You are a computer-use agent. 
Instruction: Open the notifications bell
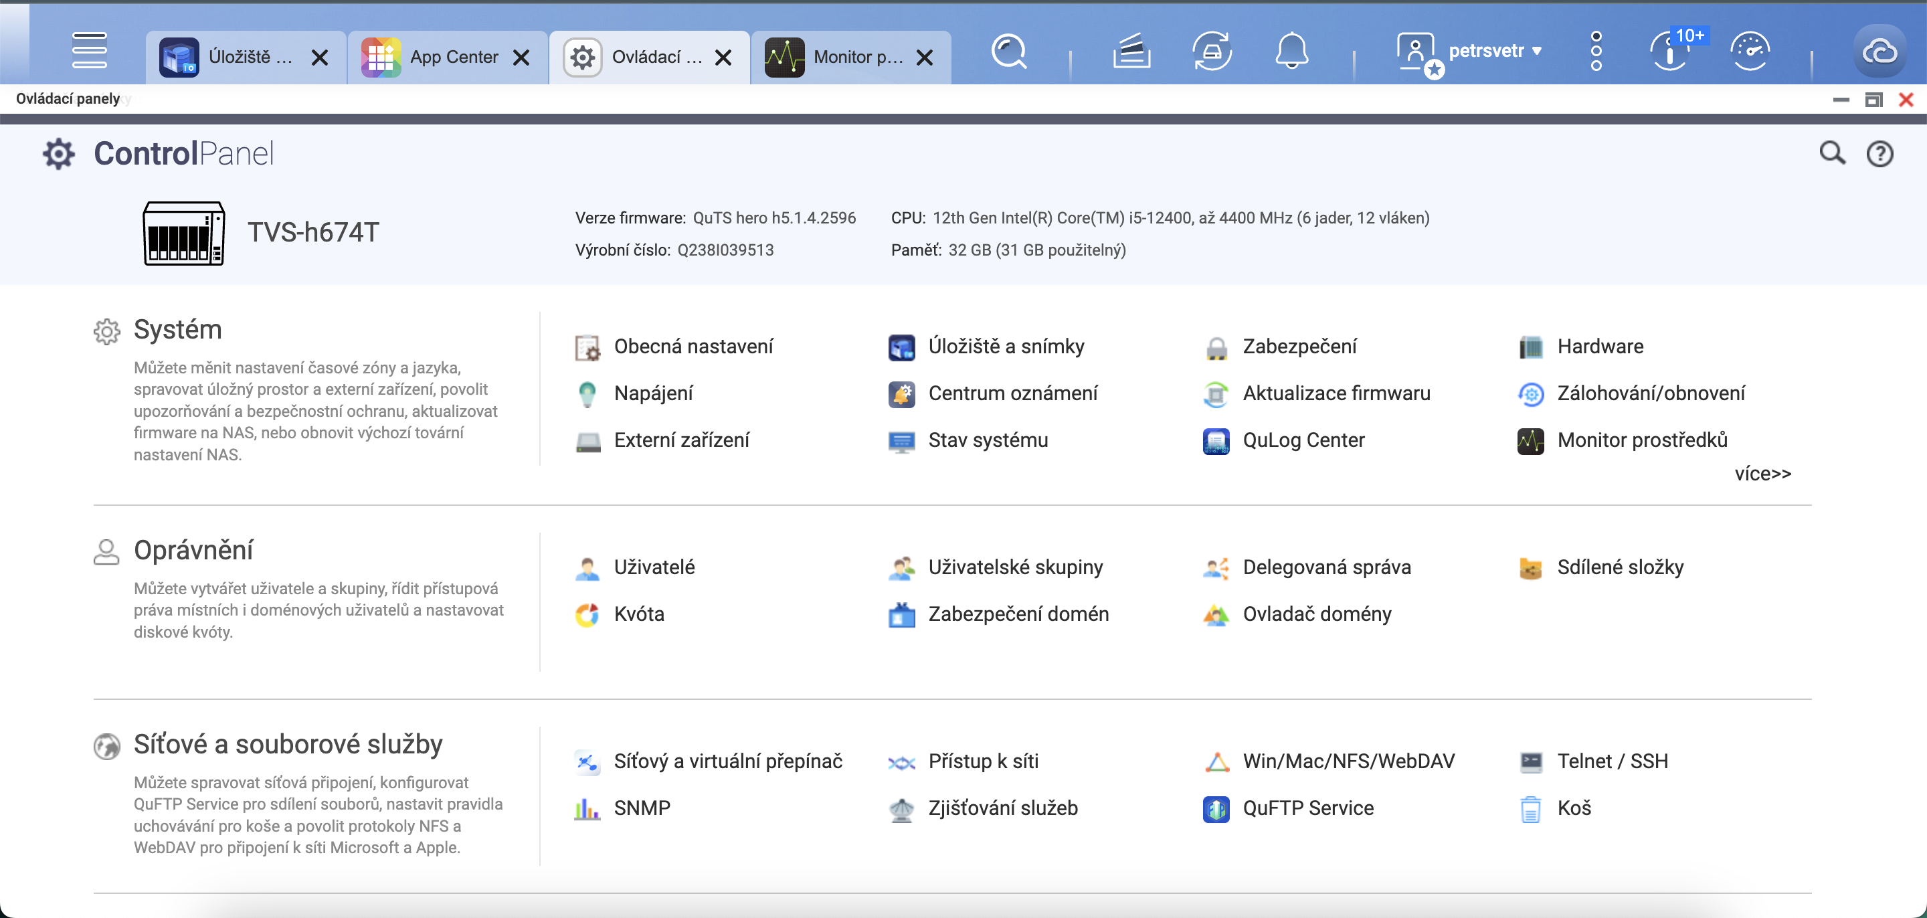point(1293,51)
